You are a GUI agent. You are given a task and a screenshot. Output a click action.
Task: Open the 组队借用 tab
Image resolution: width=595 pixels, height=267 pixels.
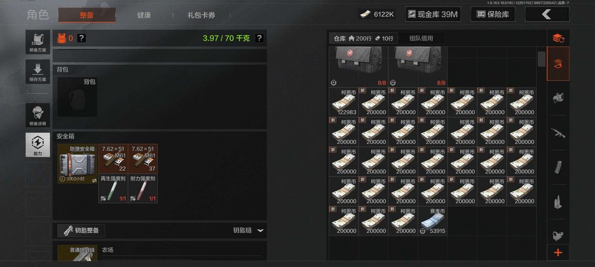click(421, 38)
